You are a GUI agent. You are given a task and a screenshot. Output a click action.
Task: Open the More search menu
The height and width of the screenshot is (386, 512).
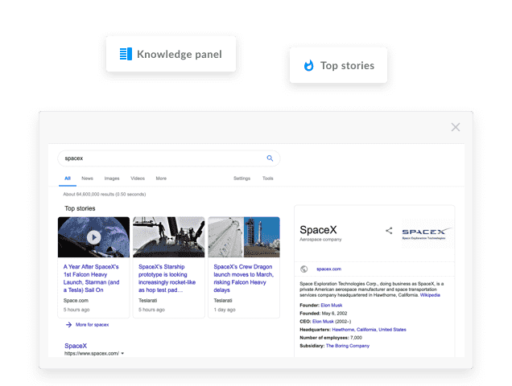click(x=161, y=179)
